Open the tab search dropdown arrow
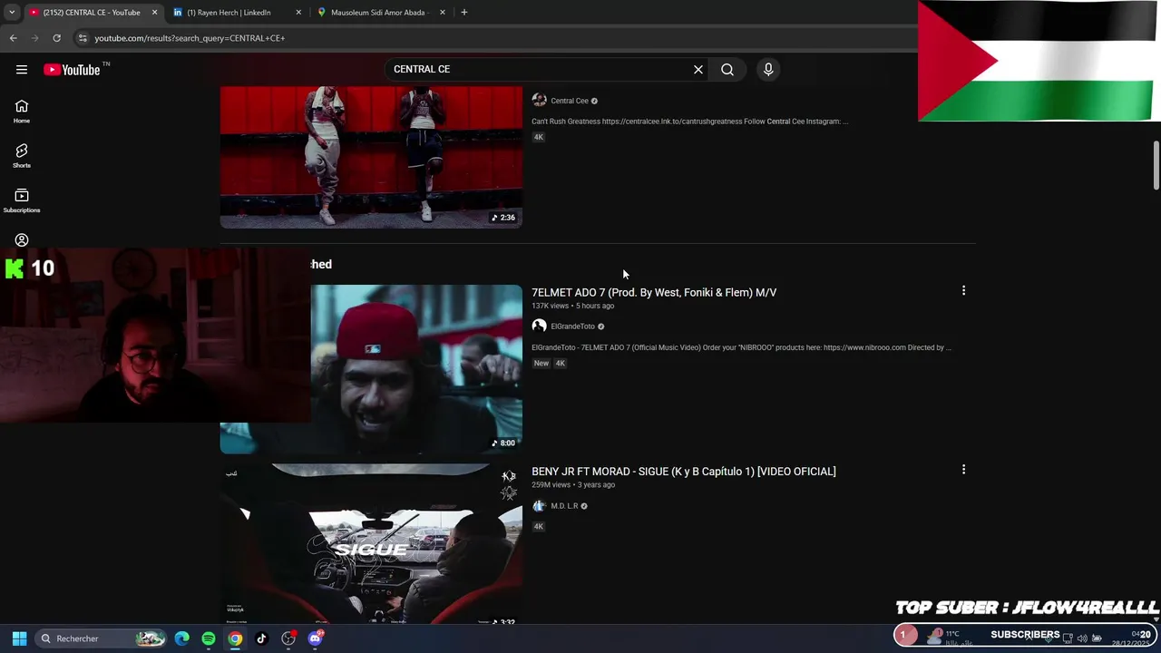The width and height of the screenshot is (1161, 653). click(12, 13)
